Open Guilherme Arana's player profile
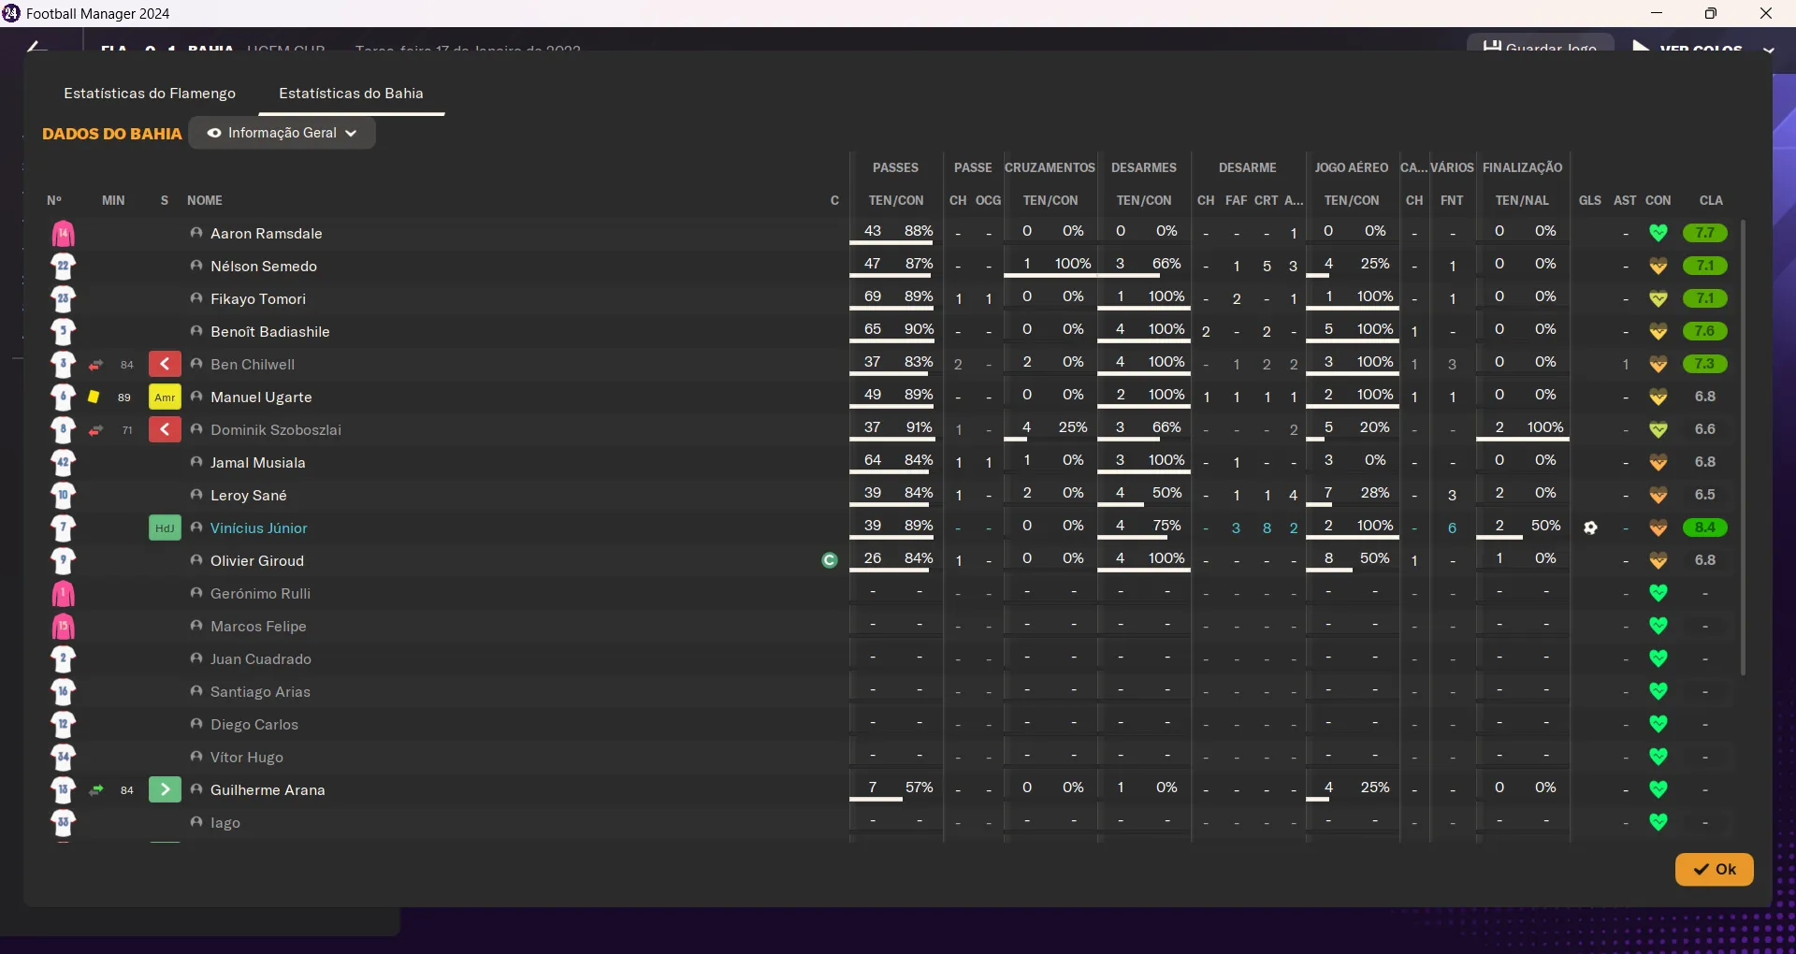This screenshot has width=1796, height=954. point(268,790)
